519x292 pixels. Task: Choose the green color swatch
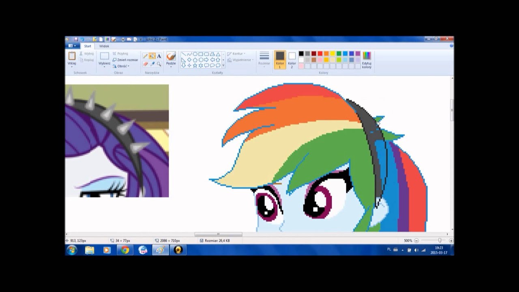point(339,54)
